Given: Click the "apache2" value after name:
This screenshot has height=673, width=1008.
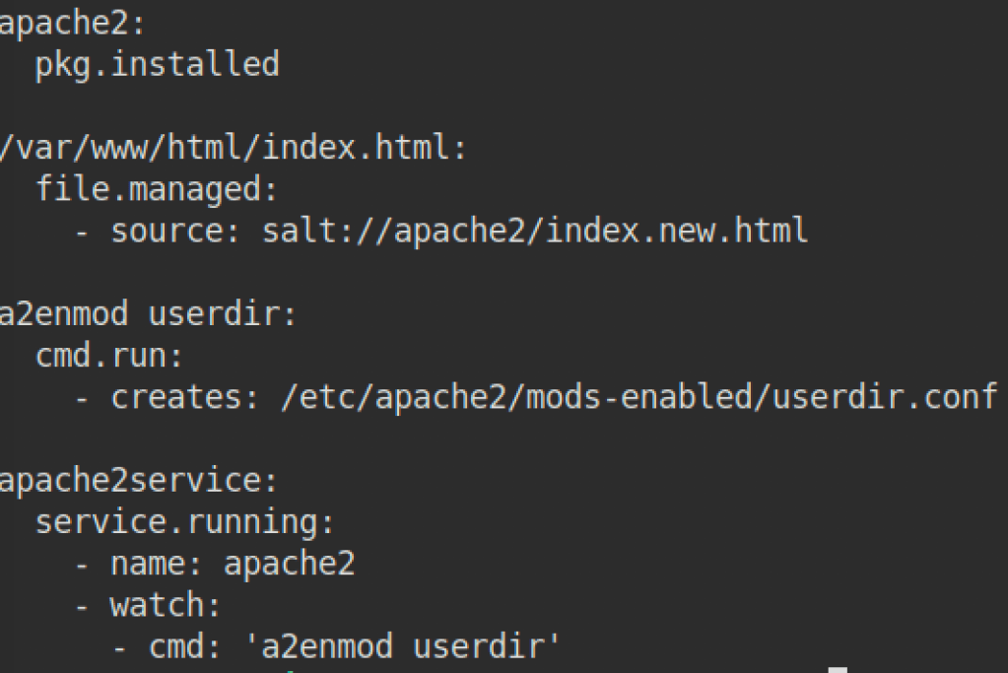Looking at the screenshot, I should 289,565.
